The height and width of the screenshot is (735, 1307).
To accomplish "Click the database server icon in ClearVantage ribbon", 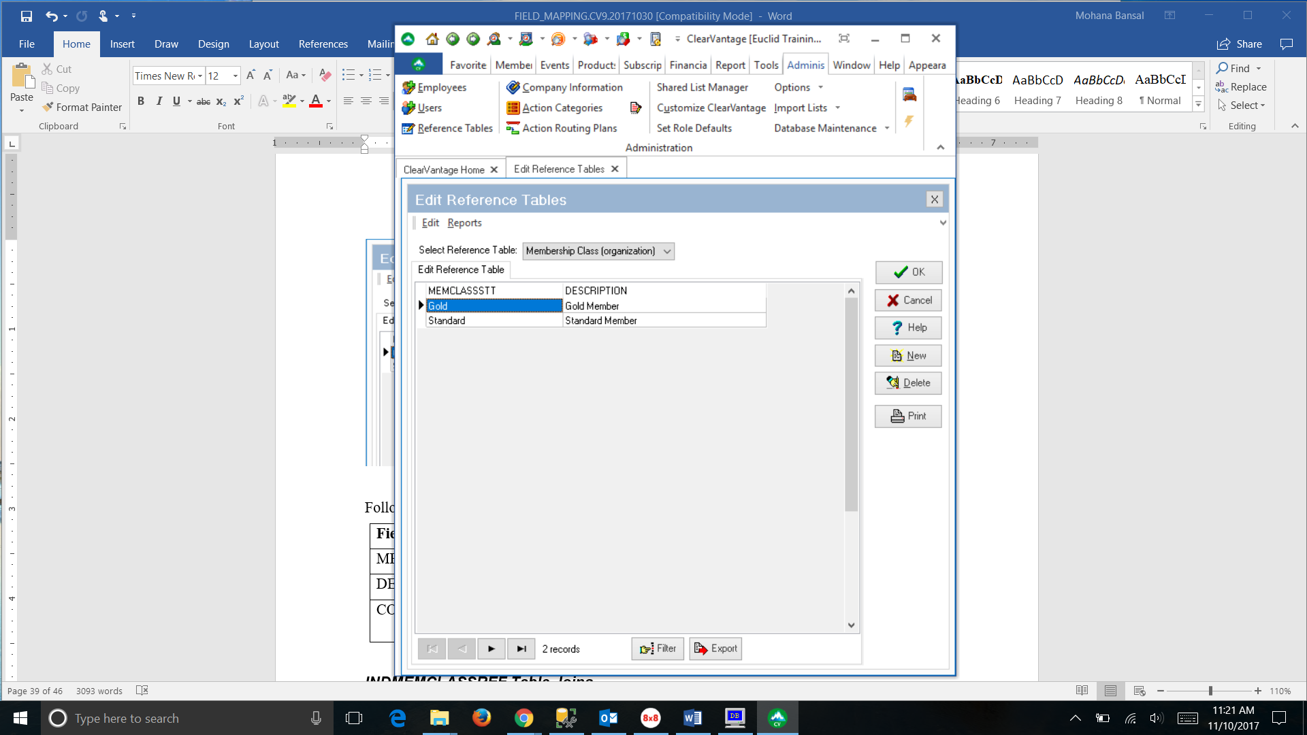I will (909, 94).
